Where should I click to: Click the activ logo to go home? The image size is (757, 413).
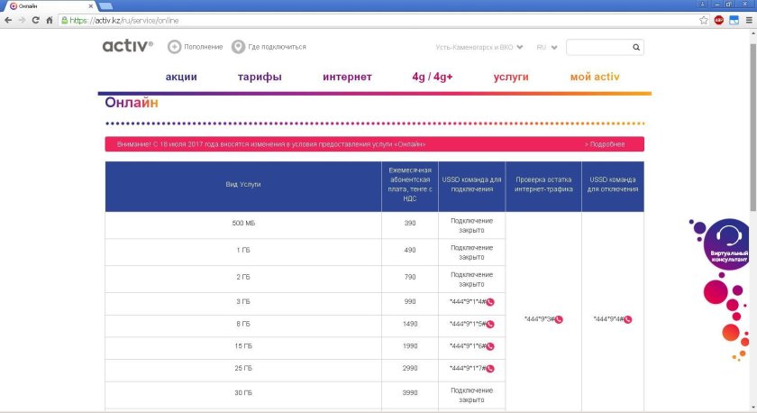(x=127, y=46)
